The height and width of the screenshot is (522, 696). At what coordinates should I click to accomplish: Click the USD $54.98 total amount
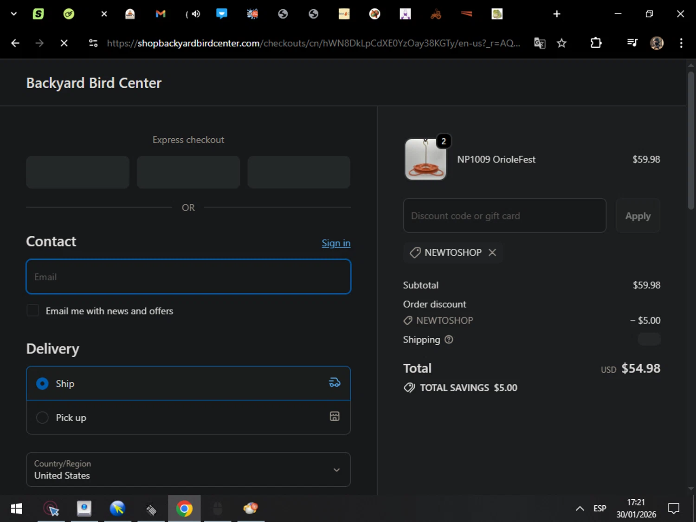(x=631, y=368)
